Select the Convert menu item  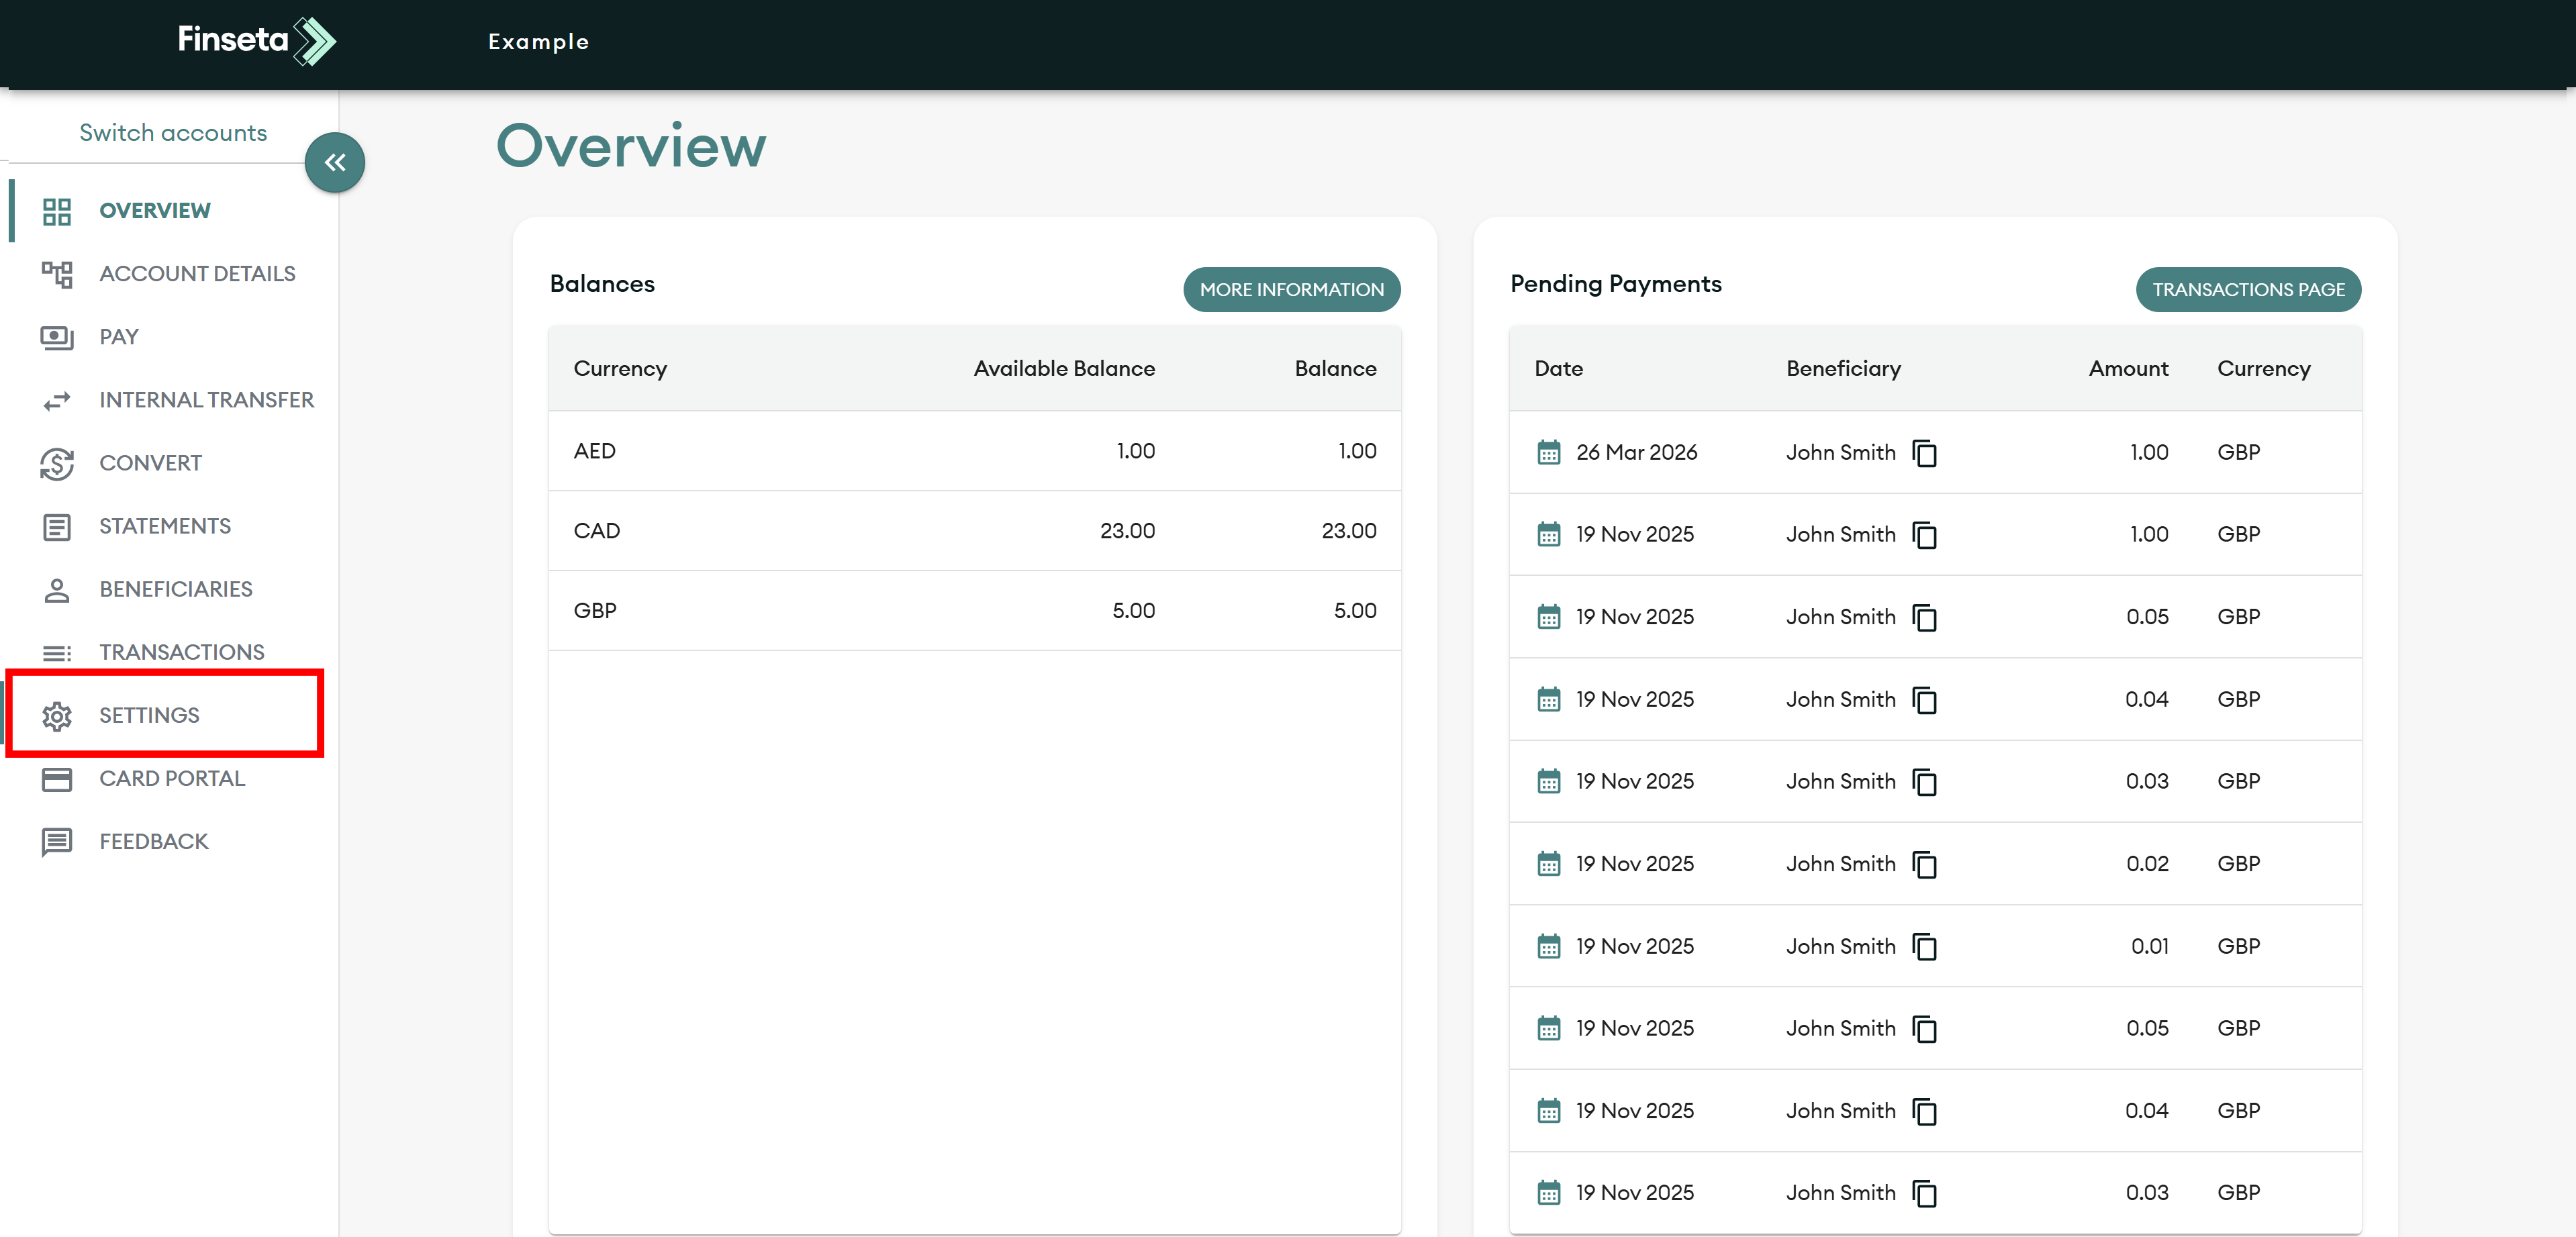point(150,463)
